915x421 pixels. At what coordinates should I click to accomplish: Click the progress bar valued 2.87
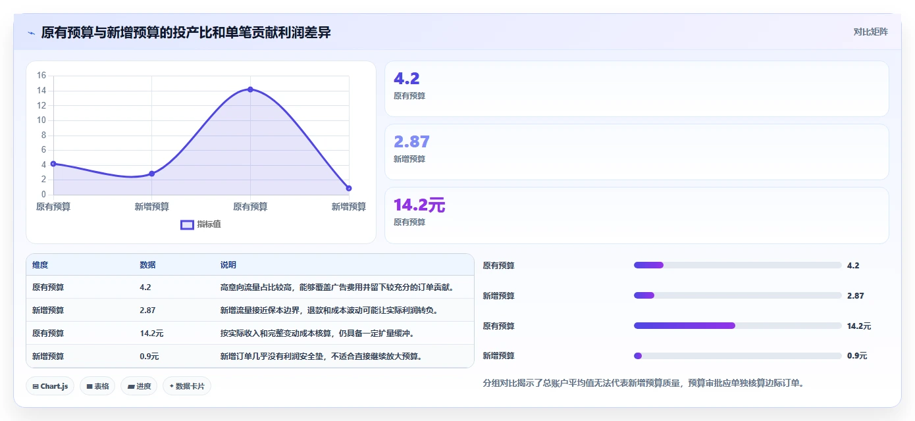coord(737,295)
